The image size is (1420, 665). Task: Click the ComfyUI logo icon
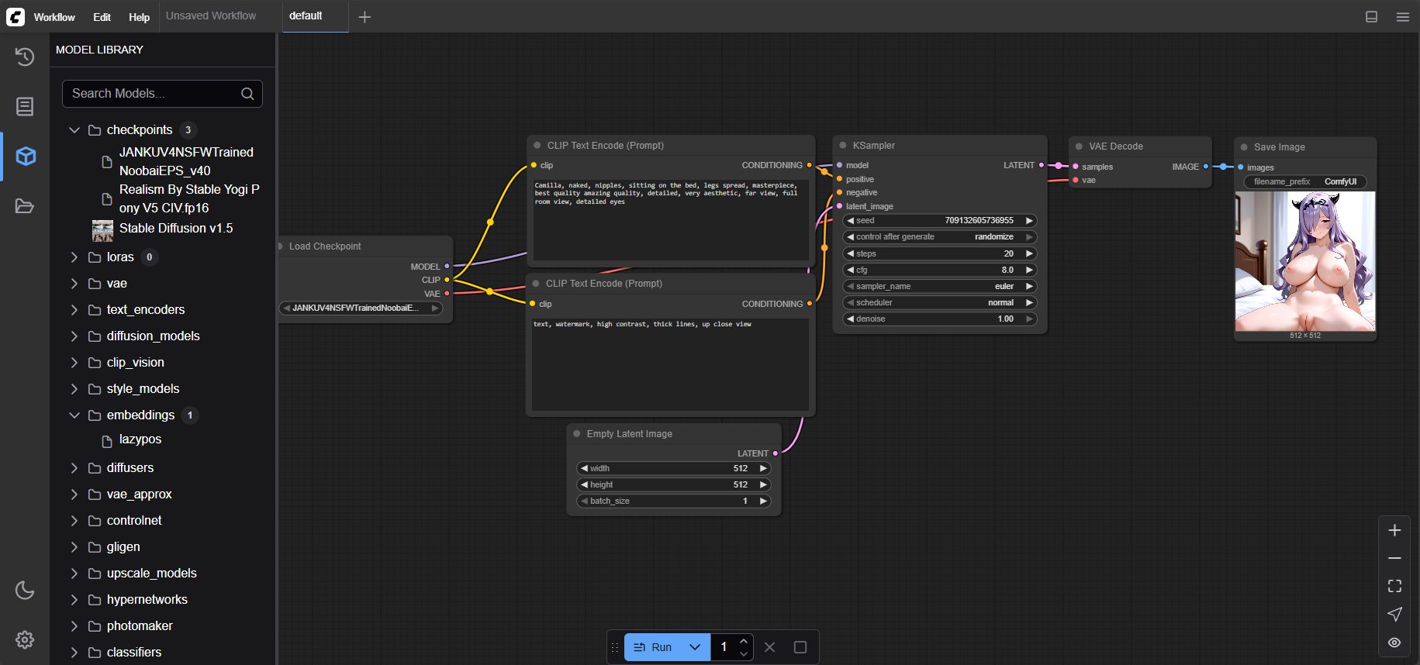pyautogui.click(x=16, y=16)
